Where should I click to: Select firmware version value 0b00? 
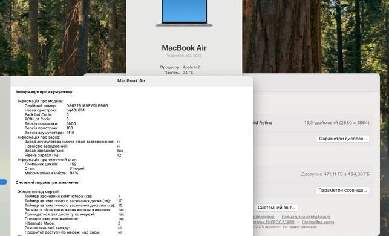coord(71,123)
